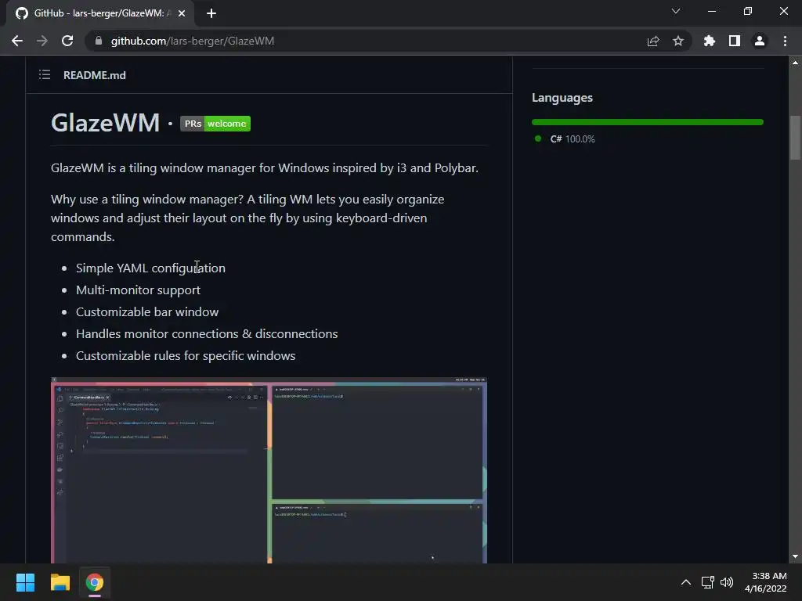802x601 pixels.
Task: Open the Windows Start menu
Action: (x=25, y=582)
